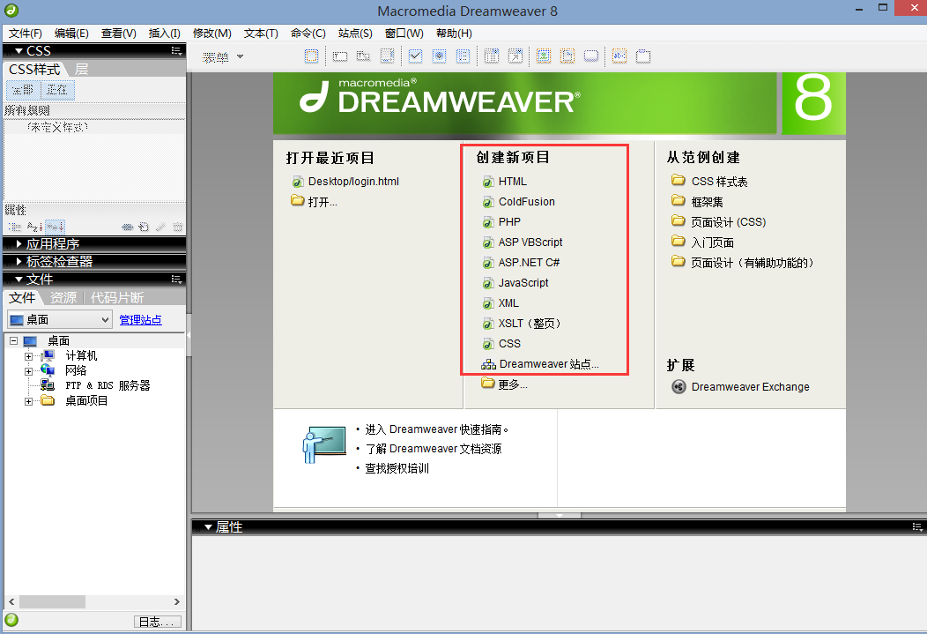Open the 站点(S) menu
This screenshot has width=927, height=634.
(355, 34)
